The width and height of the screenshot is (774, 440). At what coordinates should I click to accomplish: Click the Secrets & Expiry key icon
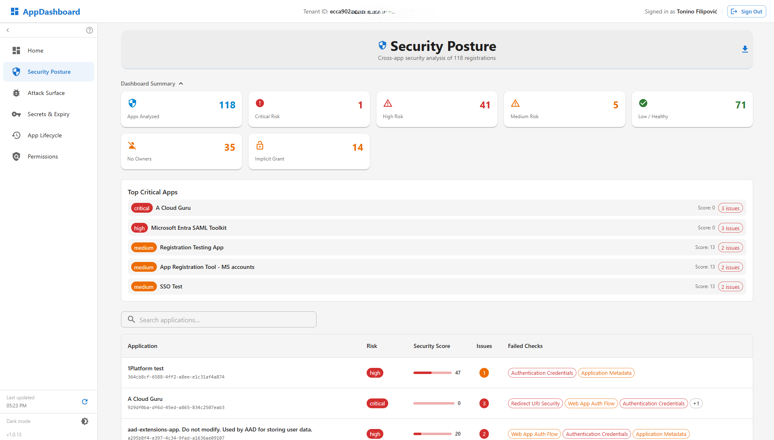click(x=16, y=114)
